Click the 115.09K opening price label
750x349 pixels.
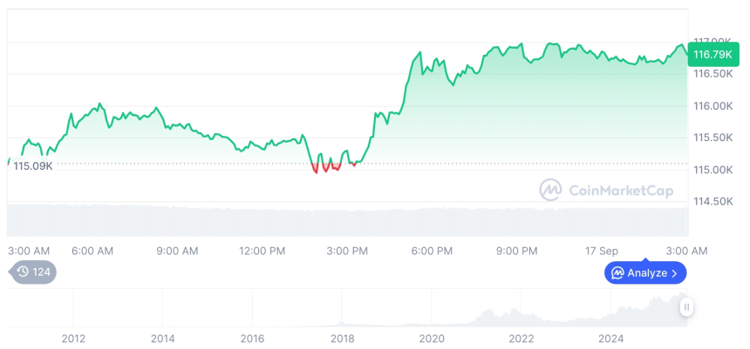33,165
